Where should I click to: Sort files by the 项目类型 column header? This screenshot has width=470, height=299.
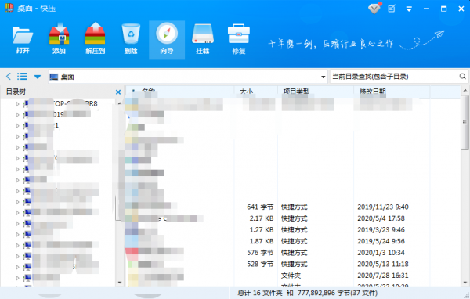(316, 92)
